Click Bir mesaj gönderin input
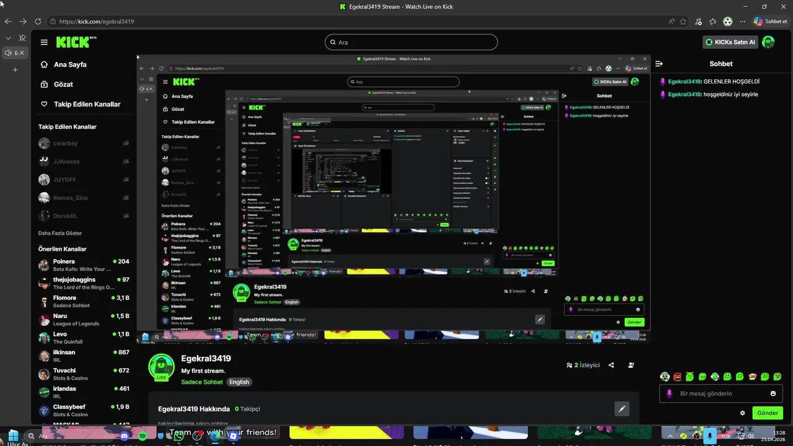Viewport: 793px width, 446px height. point(722,393)
